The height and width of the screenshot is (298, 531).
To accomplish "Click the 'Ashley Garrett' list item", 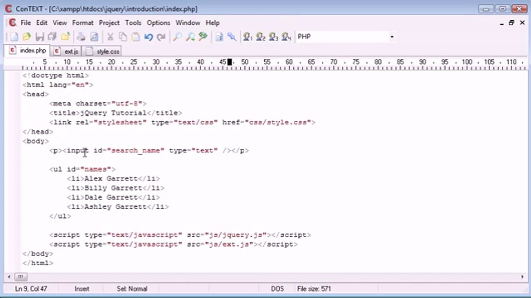I will tap(115, 207).
